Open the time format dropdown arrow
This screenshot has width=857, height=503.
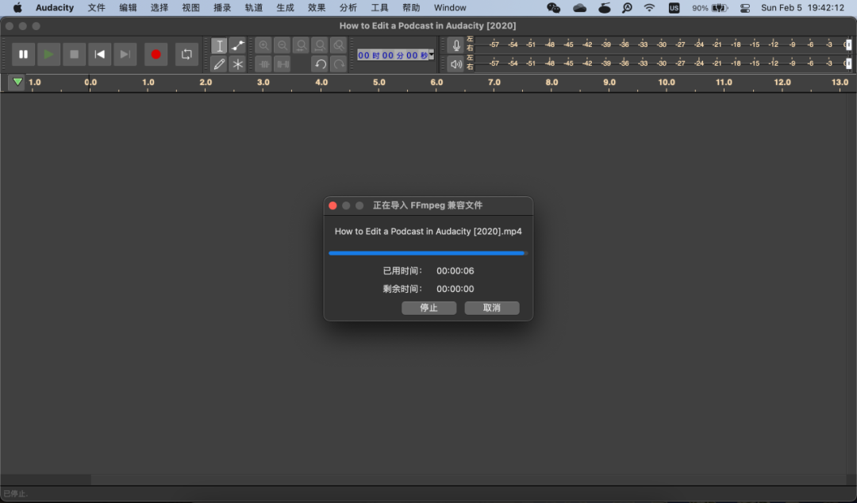coord(432,55)
